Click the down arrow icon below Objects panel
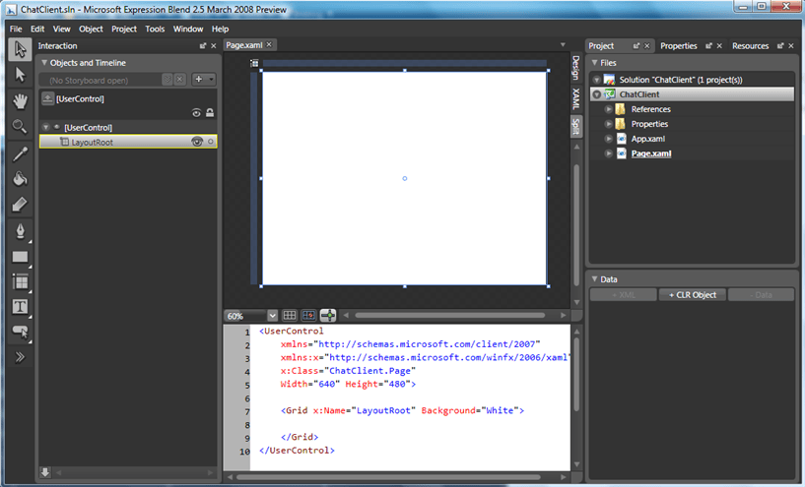This screenshot has width=805, height=487. point(45,472)
